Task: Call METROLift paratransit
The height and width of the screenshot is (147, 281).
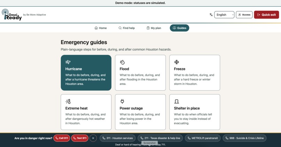Action: pos(203,138)
